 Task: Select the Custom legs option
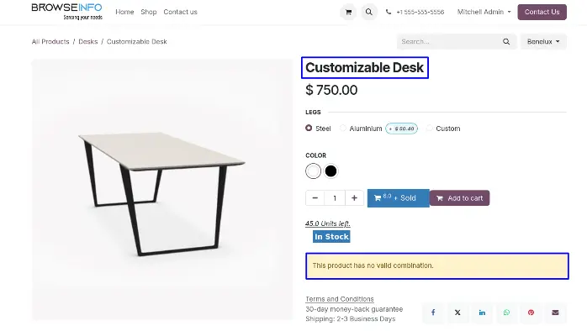point(430,128)
